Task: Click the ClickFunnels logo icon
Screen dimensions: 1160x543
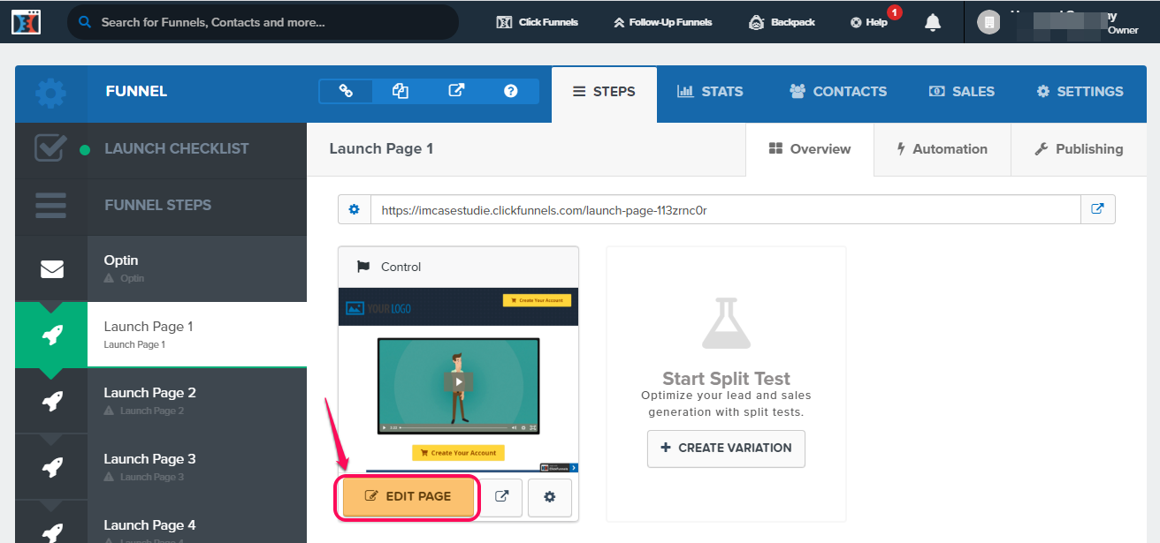Action: pyautogui.click(x=27, y=22)
